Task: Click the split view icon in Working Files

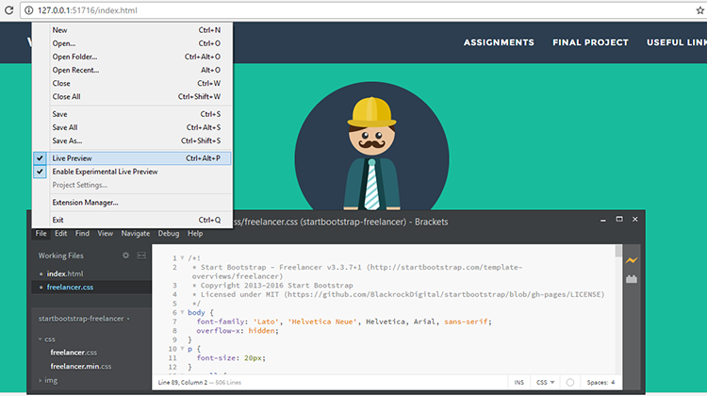Action: point(141,256)
